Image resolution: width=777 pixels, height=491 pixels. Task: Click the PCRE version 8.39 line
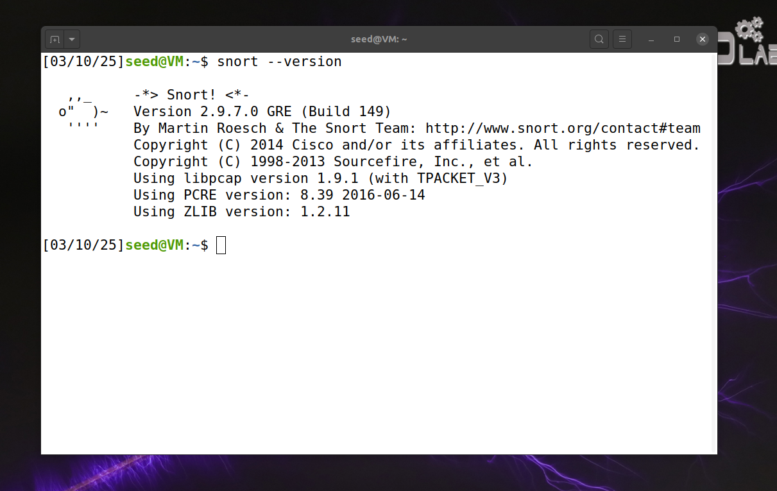[279, 195]
